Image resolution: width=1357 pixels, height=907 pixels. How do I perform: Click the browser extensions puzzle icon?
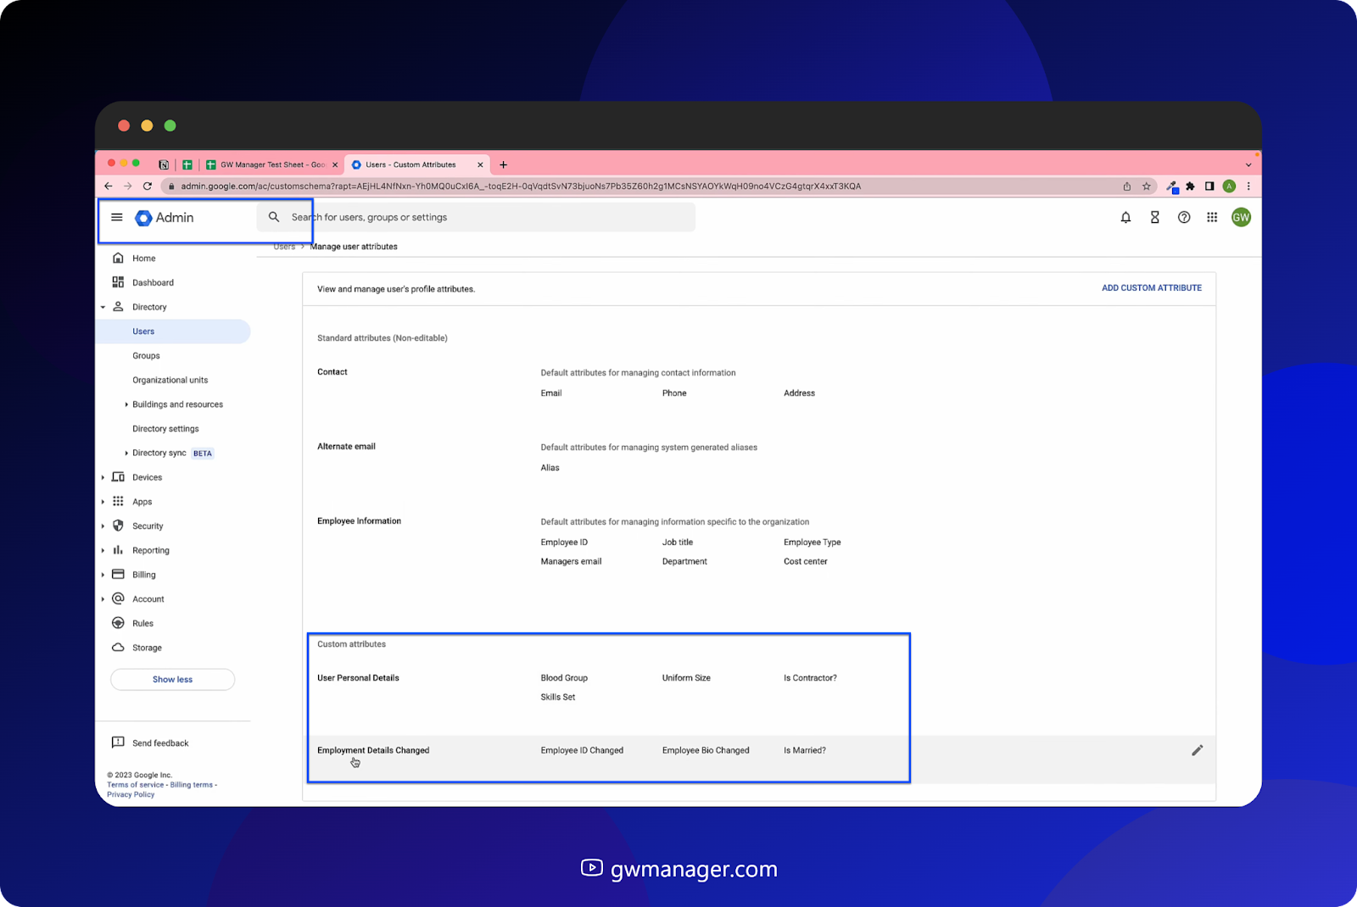pyautogui.click(x=1191, y=186)
